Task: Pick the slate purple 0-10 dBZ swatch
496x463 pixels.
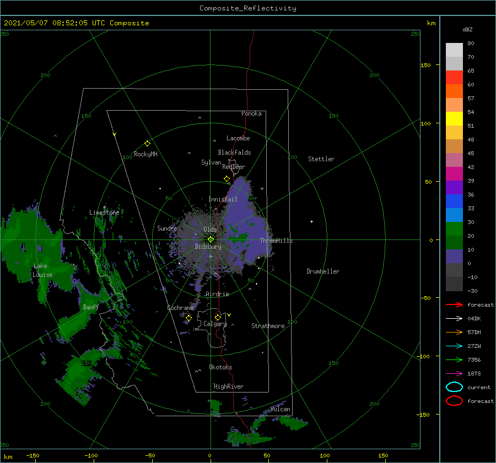Action: click(454, 257)
